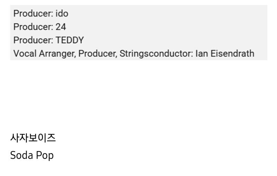Image resolution: width=277 pixels, height=176 pixels.
Task: Click the "Producer: TEDDY" credit line
Action: (x=48, y=40)
